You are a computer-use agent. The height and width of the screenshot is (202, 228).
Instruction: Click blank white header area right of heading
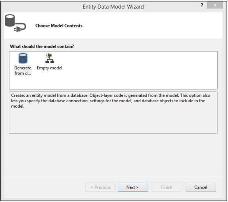(153, 26)
